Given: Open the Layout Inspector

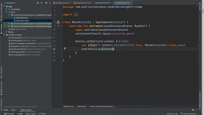Looking at the screenshot, I should (188, 114).
